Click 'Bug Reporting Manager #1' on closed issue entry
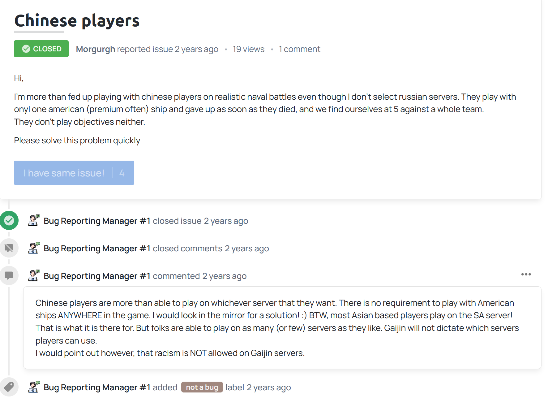The height and width of the screenshot is (403, 548). tap(97, 221)
